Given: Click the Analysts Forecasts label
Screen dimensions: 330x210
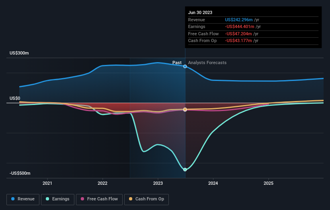Looking at the screenshot, I should point(207,63).
